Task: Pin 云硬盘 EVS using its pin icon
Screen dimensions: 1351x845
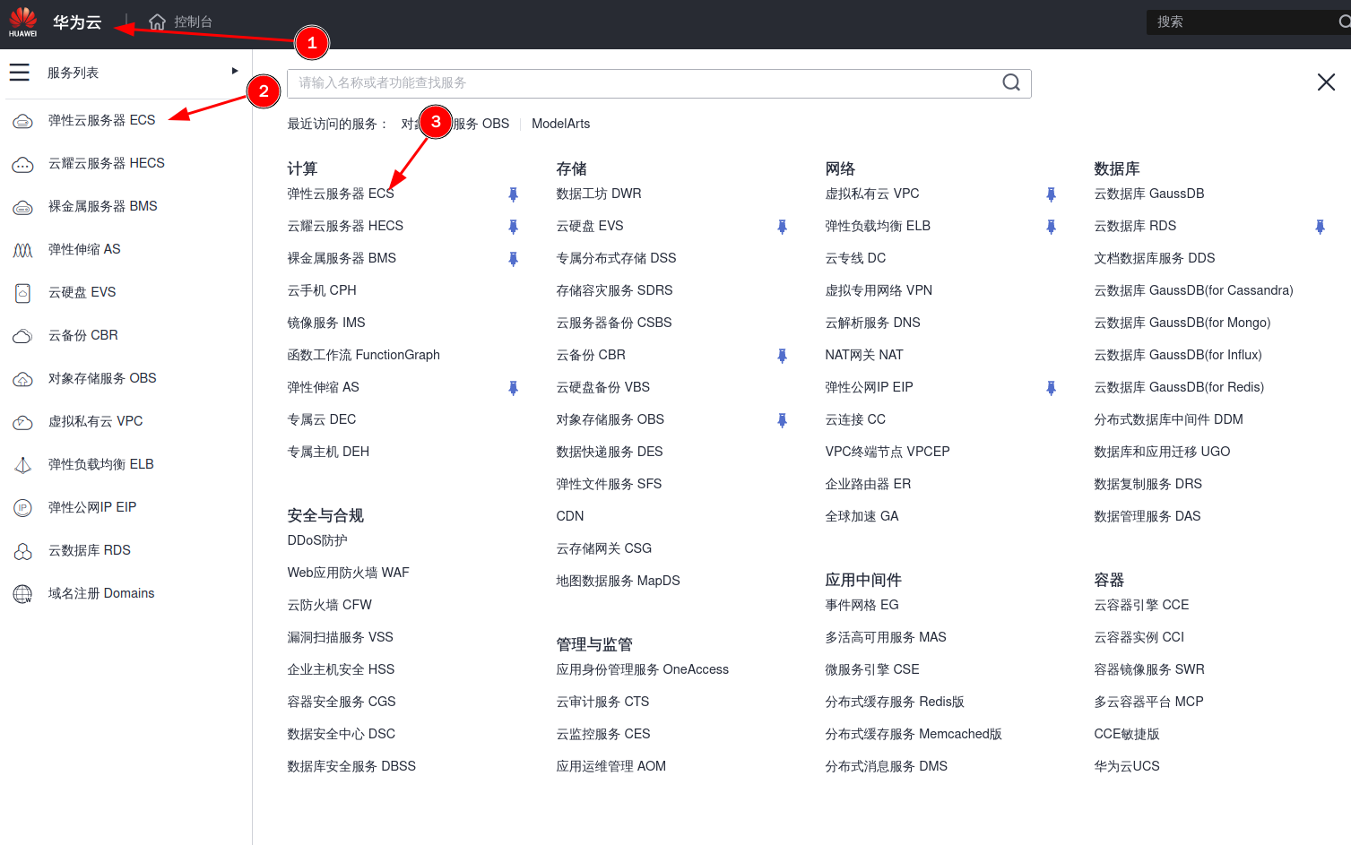Action: click(781, 226)
